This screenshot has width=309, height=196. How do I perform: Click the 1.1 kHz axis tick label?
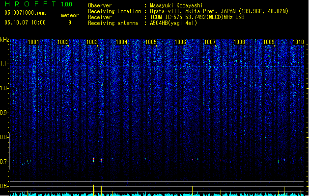tap(4, 64)
